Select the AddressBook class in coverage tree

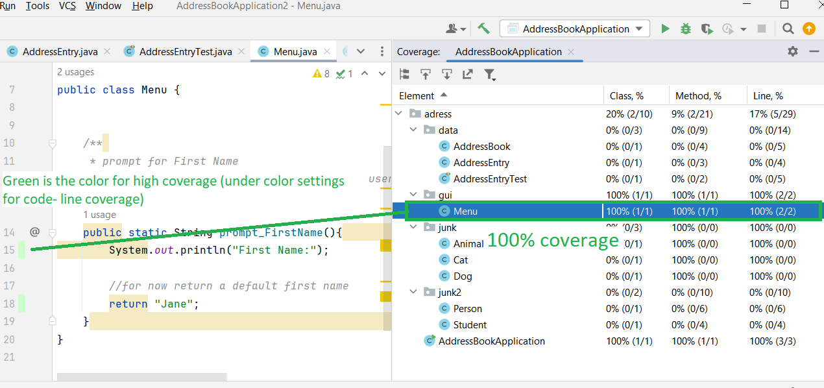(481, 146)
